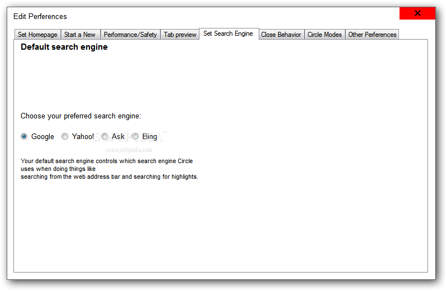Click the text 'searching from the web address bar'
447x291 pixels.
(x=70, y=176)
